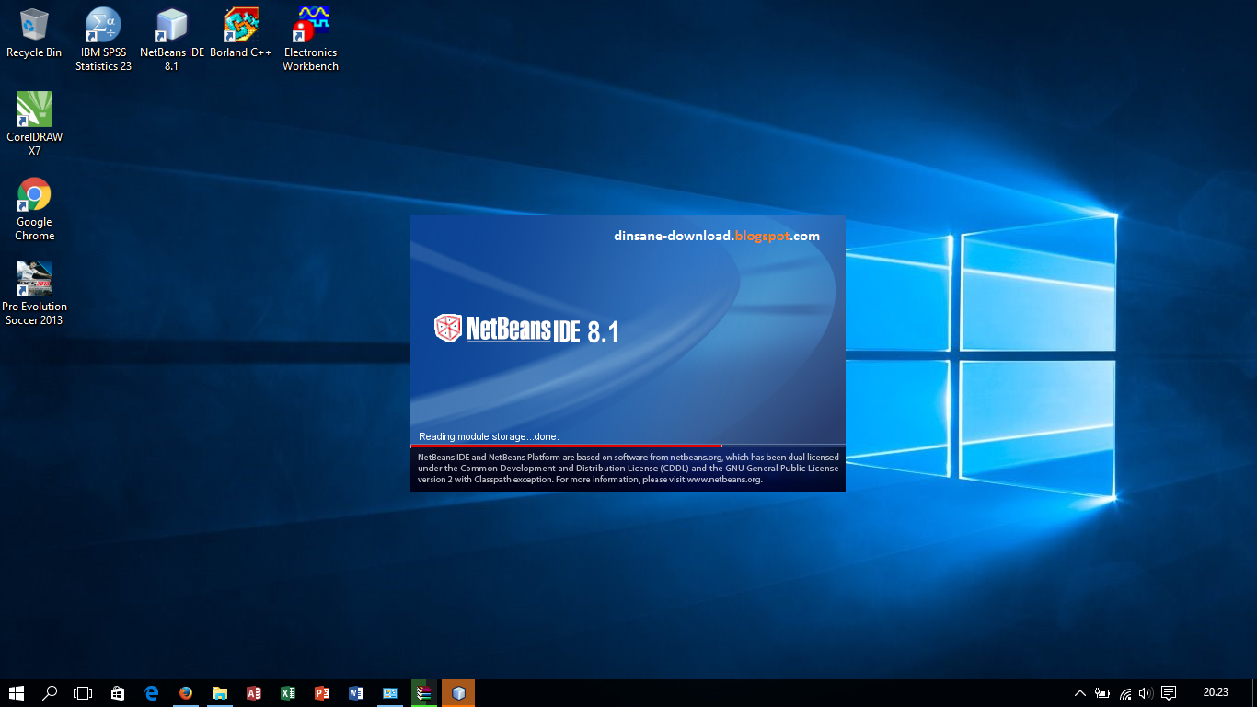Viewport: 1257px width, 707px height.
Task: Open the Wi-Fi network tray icon
Action: coord(1124,693)
